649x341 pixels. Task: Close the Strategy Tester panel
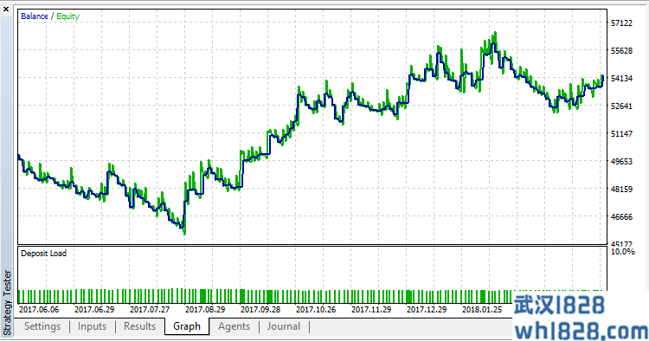pos(6,9)
